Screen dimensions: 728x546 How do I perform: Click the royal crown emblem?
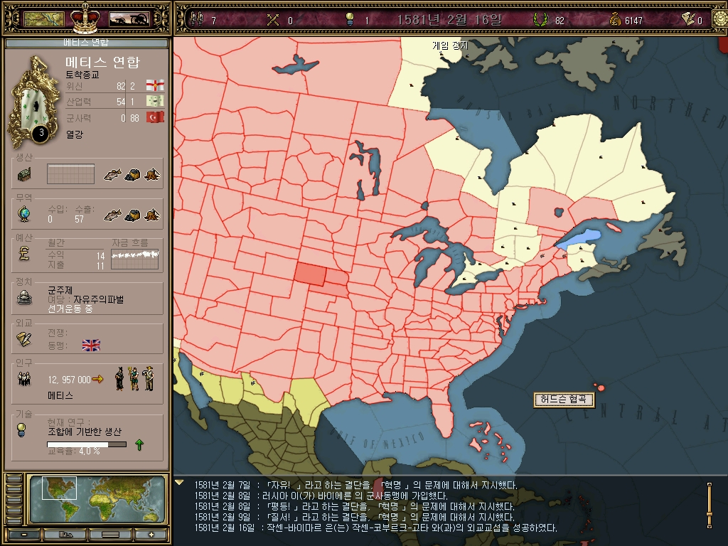[x=85, y=17]
